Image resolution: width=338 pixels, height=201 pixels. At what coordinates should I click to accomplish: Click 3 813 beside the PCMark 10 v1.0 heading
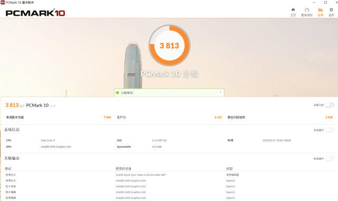pyautogui.click(x=12, y=105)
